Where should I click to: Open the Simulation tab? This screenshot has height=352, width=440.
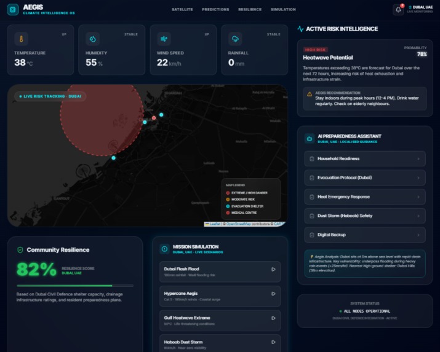coord(283,9)
